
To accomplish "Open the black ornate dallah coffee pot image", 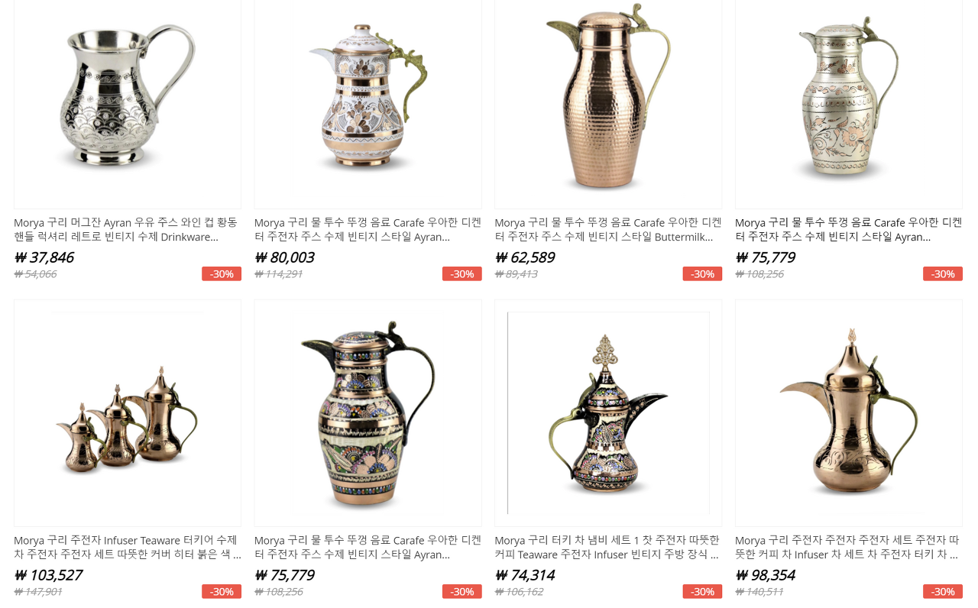I will pos(608,413).
